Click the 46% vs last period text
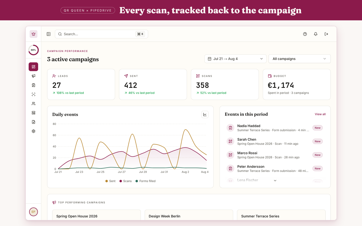 (x=141, y=93)
